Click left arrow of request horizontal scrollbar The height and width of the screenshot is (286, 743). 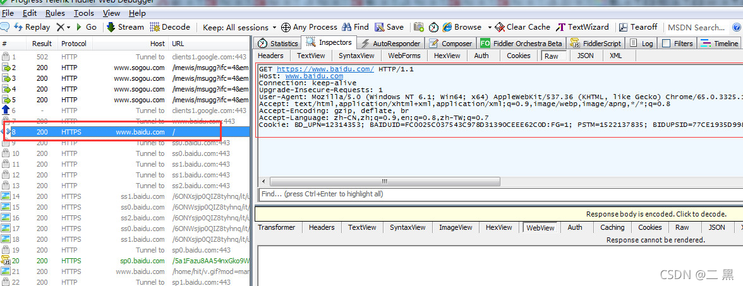(263, 182)
